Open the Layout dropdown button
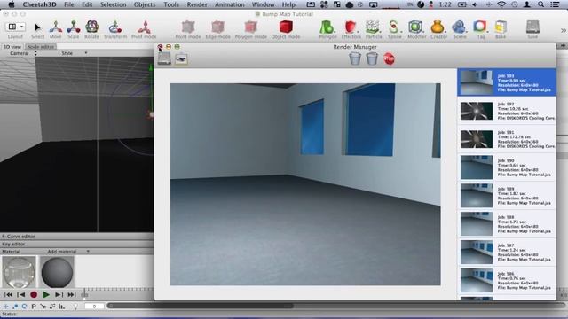568x319 pixels. 15,27
